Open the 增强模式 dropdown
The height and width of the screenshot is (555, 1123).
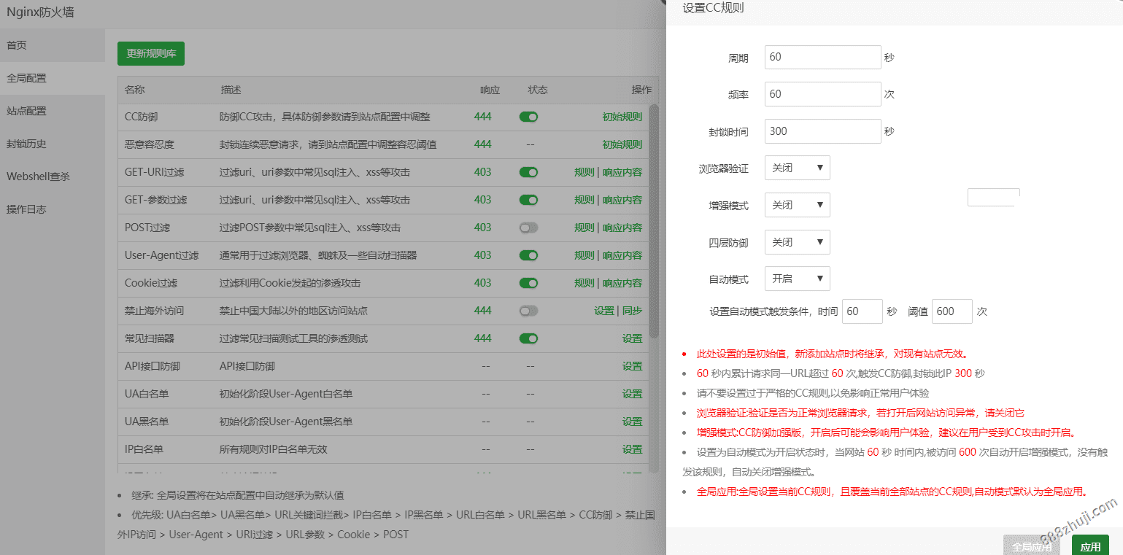point(797,205)
